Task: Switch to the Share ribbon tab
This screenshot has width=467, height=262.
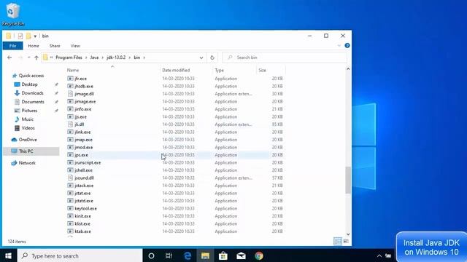Action: coord(55,46)
